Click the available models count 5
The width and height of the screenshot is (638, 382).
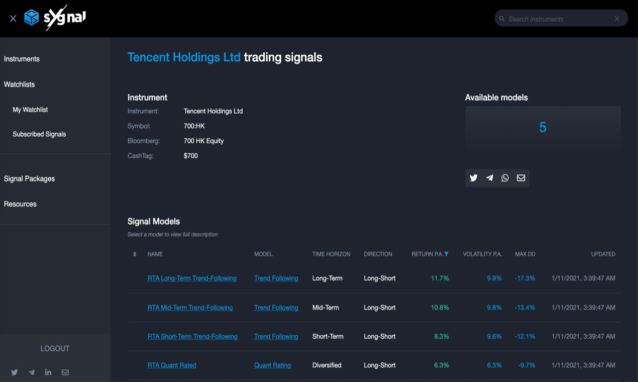click(543, 128)
